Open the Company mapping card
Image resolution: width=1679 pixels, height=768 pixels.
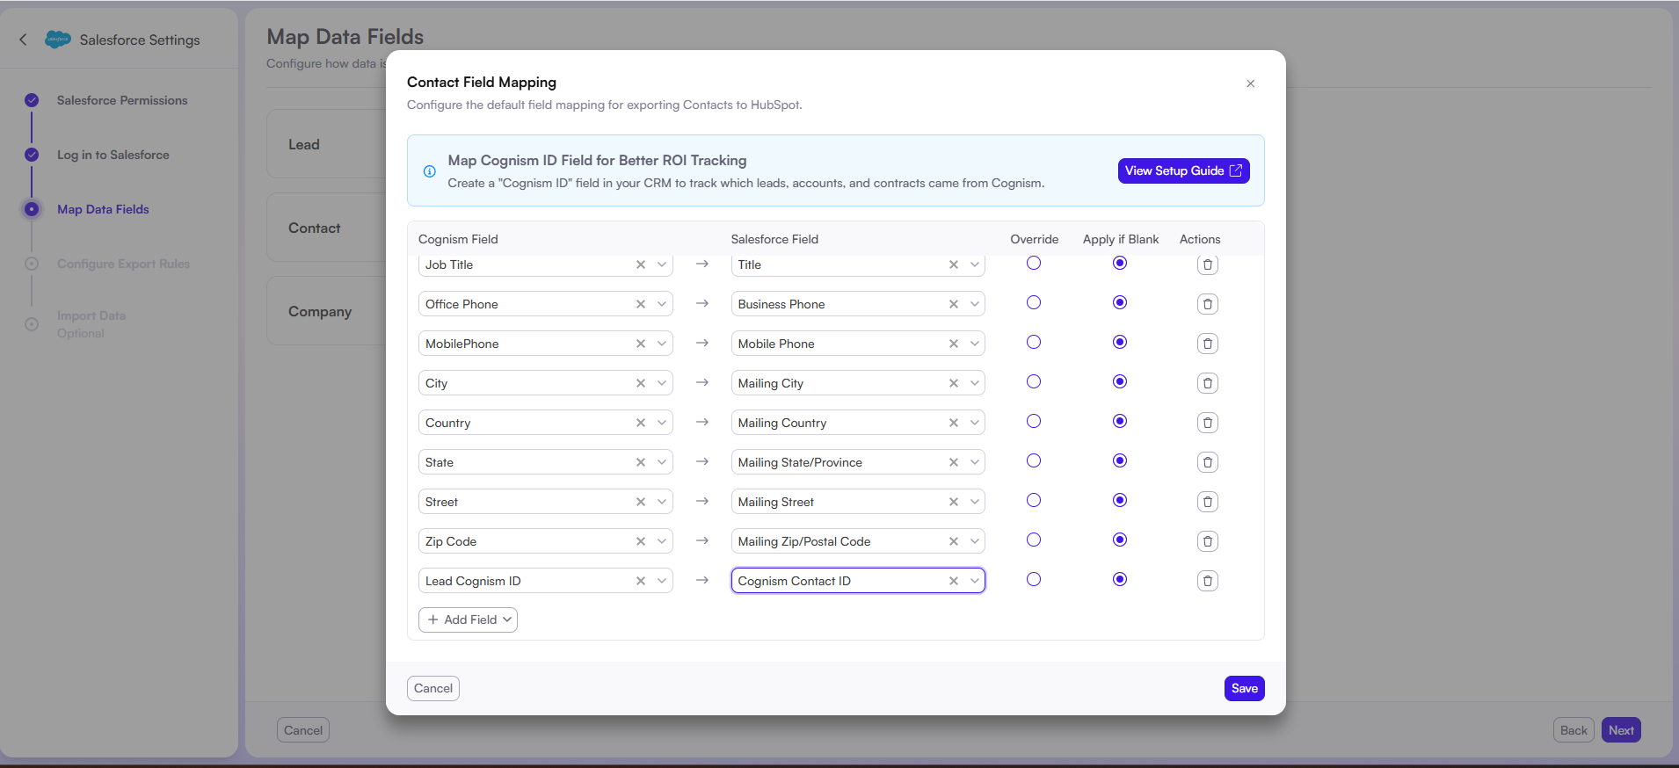click(326, 311)
